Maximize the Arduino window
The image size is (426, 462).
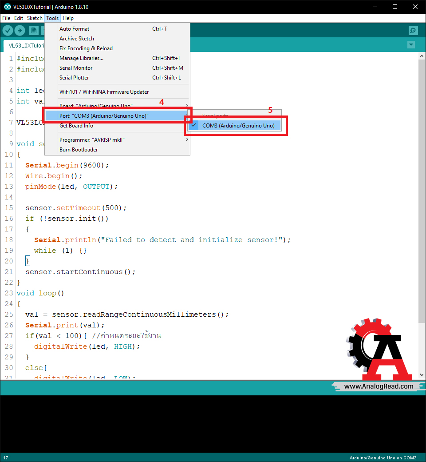coord(395,7)
